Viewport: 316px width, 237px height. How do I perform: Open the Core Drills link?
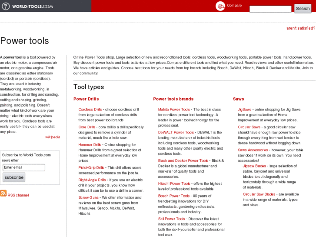tap(86, 127)
